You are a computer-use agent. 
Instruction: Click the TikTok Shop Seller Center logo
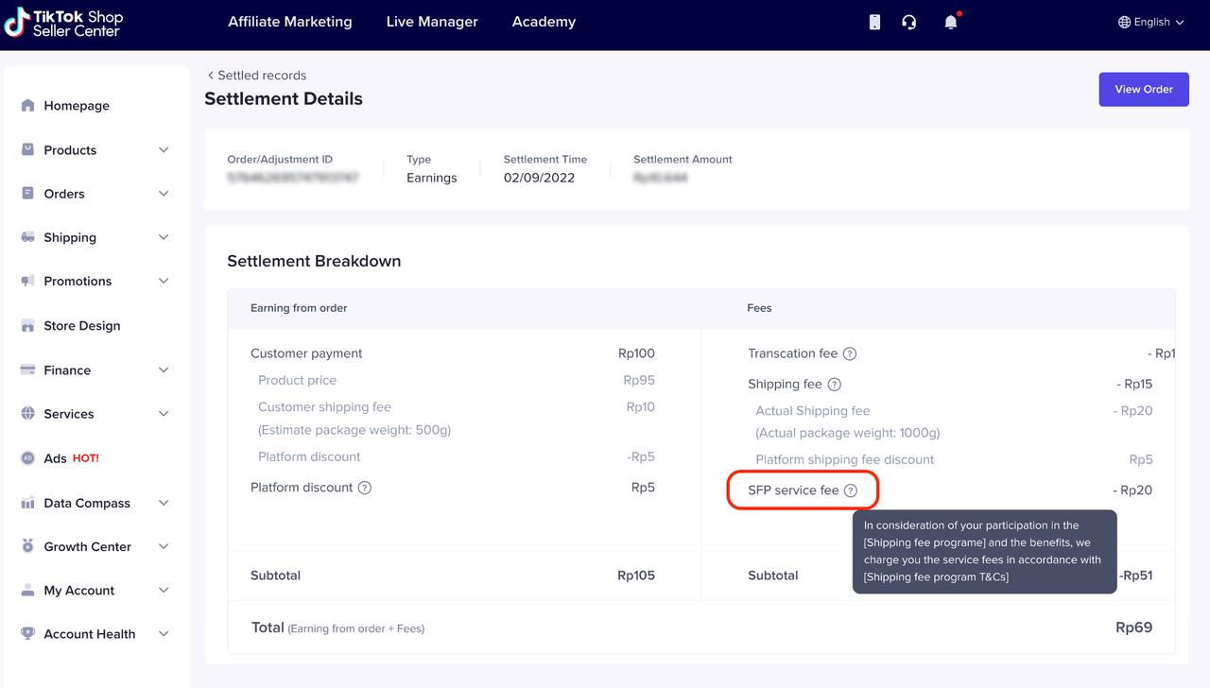pos(64,23)
